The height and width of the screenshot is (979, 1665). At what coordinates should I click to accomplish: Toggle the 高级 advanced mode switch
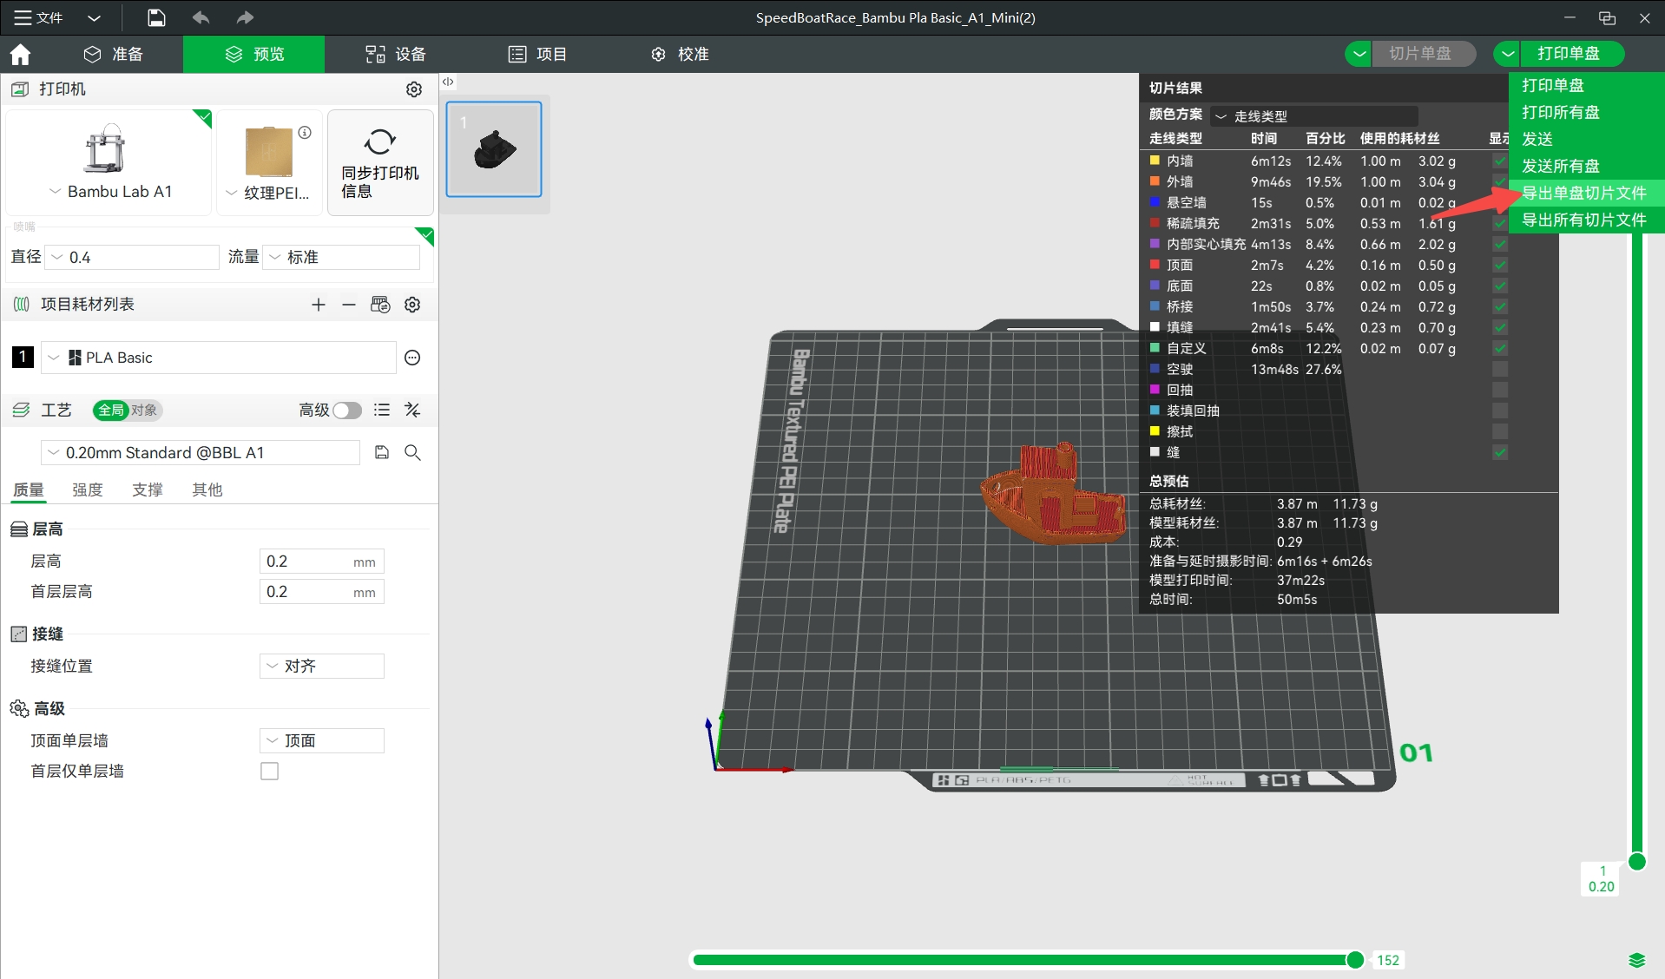pyautogui.click(x=347, y=410)
